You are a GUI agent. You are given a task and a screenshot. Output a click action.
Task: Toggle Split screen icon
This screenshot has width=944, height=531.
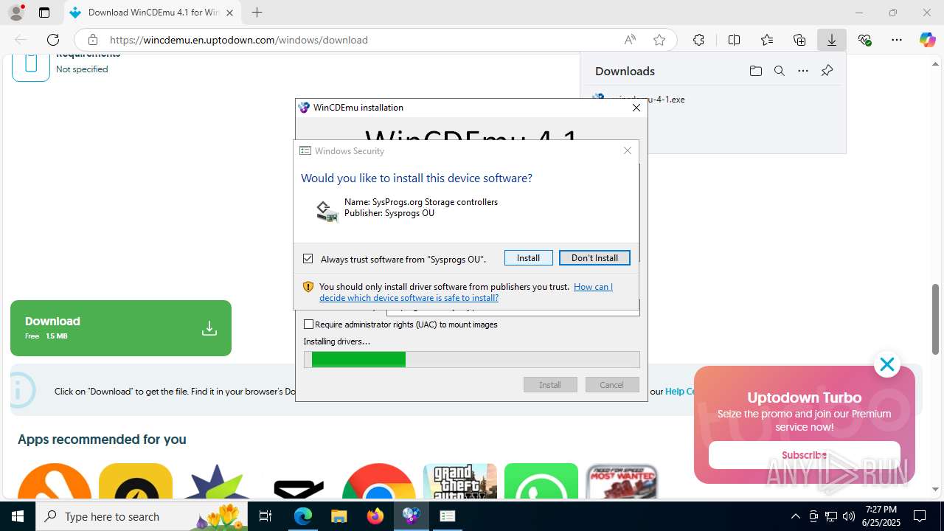(x=734, y=40)
